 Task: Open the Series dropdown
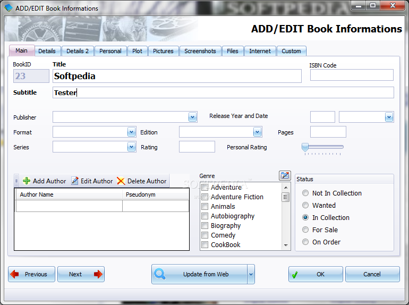pos(132,147)
